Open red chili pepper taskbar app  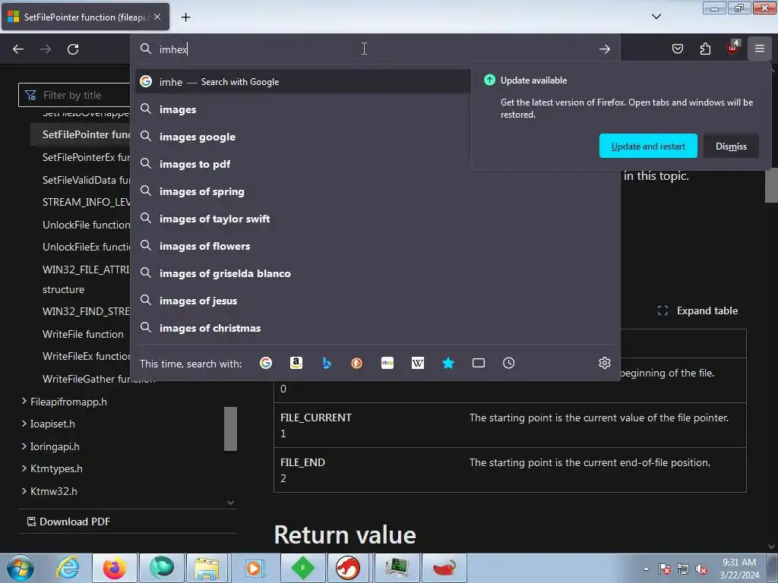point(444,568)
